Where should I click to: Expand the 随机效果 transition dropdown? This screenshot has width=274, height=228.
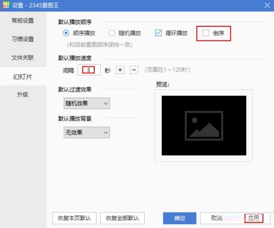click(x=87, y=104)
